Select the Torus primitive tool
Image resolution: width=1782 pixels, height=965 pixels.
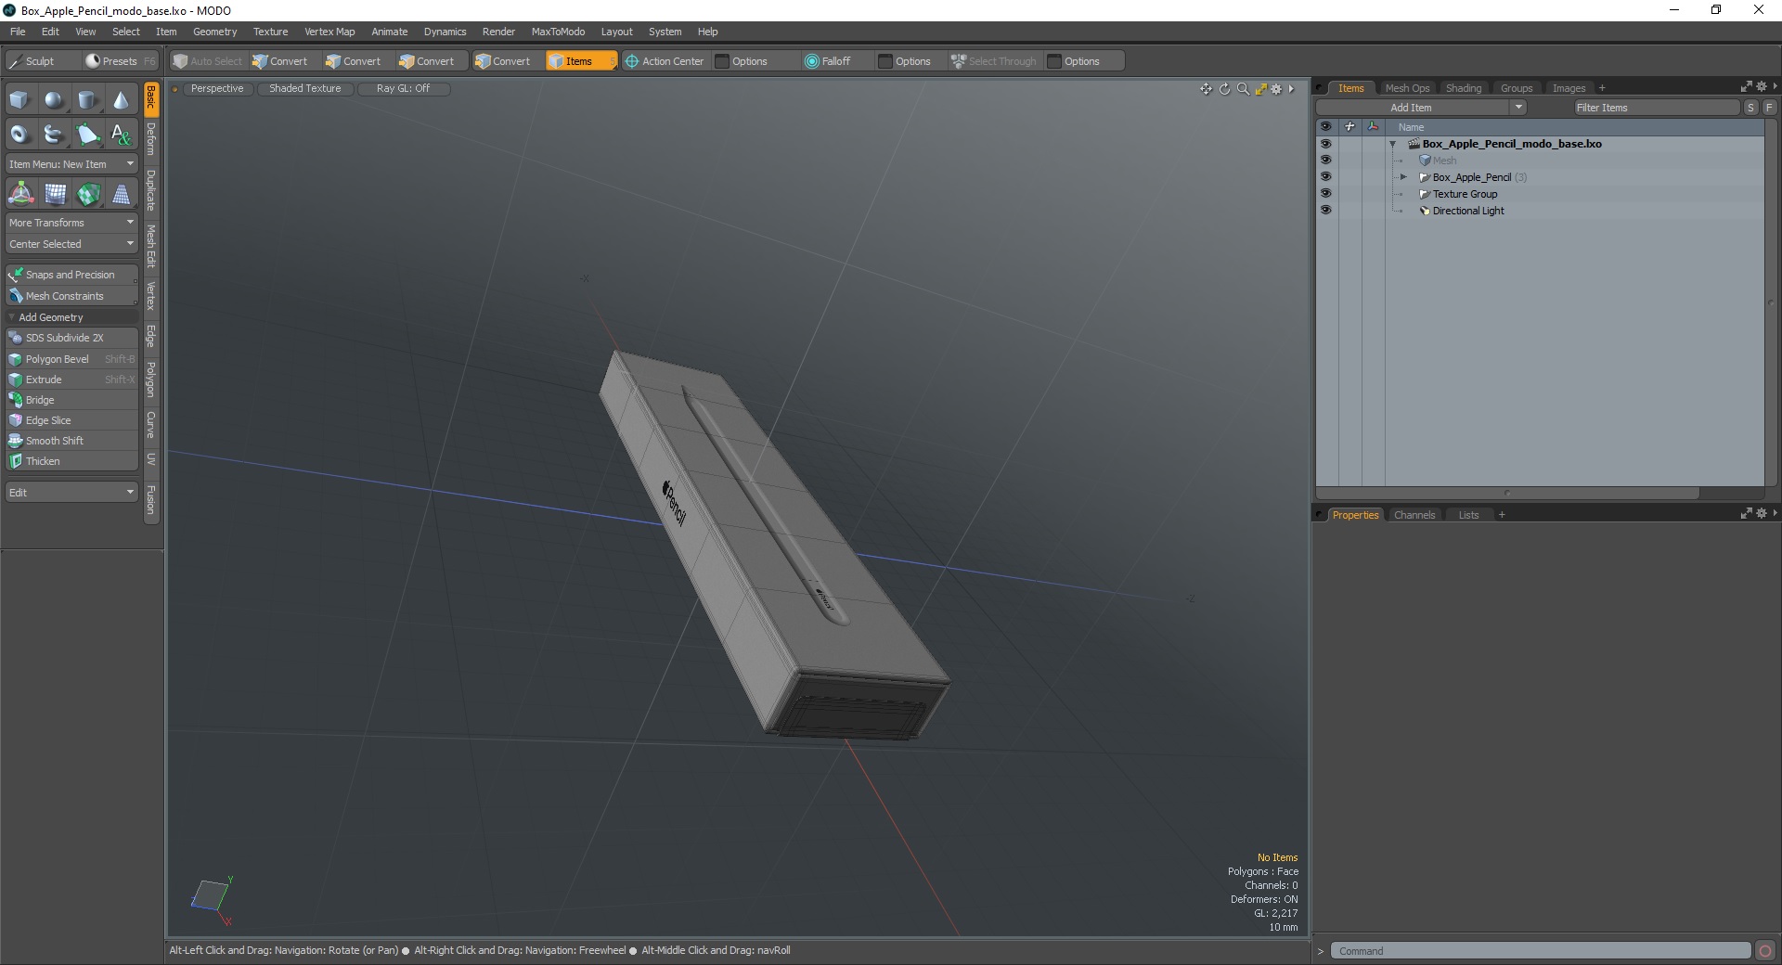point(19,135)
